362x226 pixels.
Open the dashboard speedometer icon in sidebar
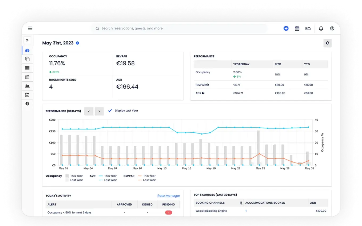(x=27, y=50)
